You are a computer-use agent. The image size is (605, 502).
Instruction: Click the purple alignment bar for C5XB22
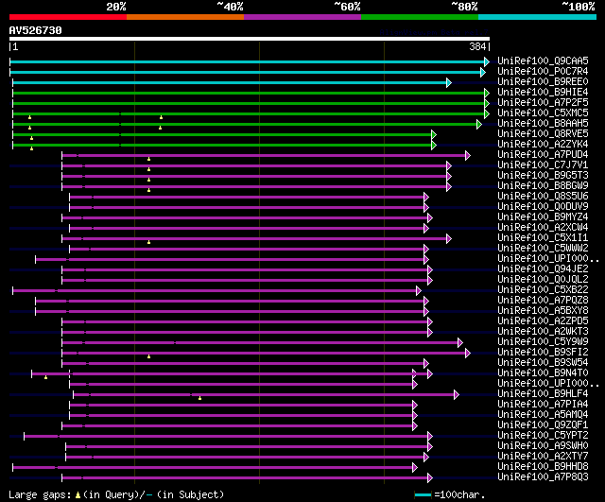coord(215,291)
